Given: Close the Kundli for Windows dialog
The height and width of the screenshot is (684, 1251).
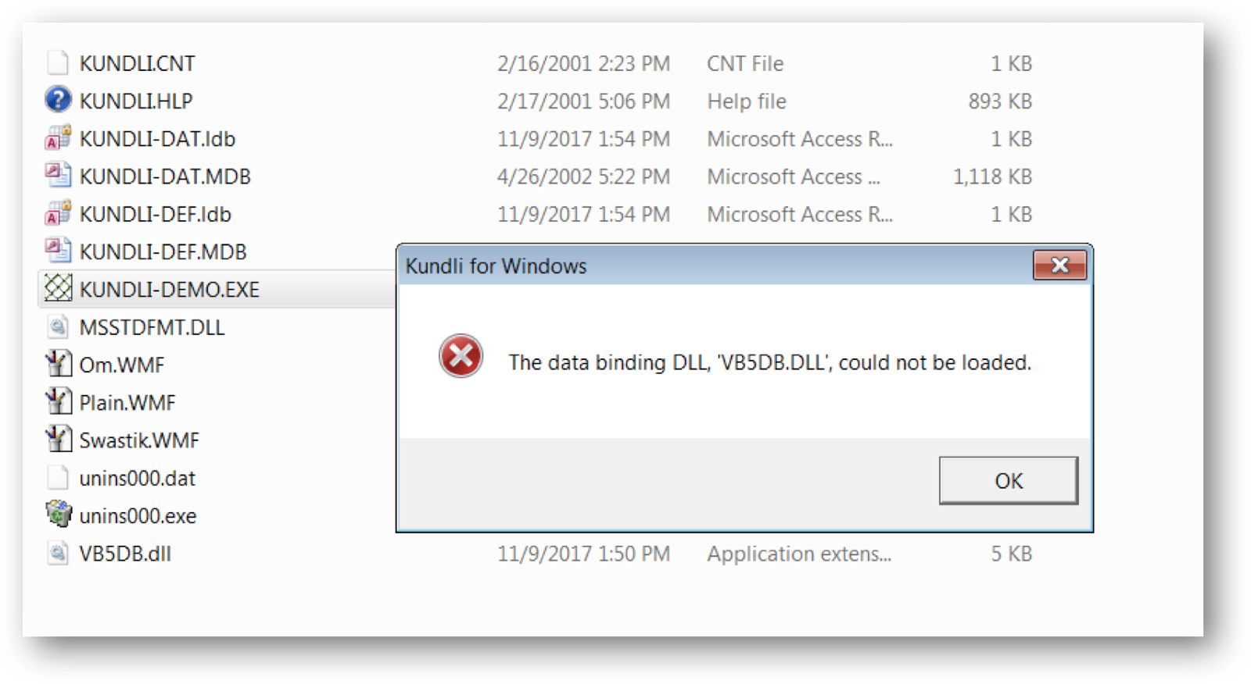Looking at the screenshot, I should click(1059, 265).
